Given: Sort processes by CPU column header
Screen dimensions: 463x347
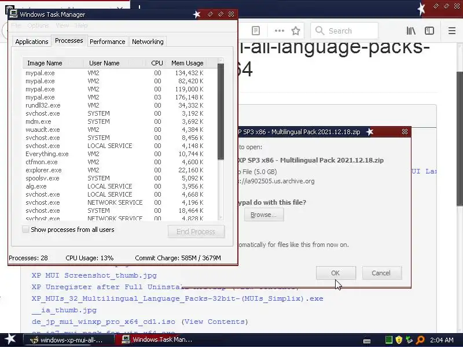Looking at the screenshot, I should 156,63.
